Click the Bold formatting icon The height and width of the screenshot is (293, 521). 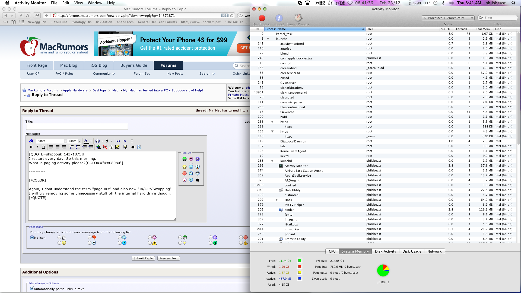click(x=31, y=147)
